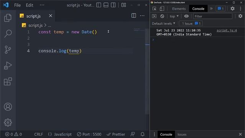245x138 pixels.
Task: Click the code minimap
Action: 139,30
